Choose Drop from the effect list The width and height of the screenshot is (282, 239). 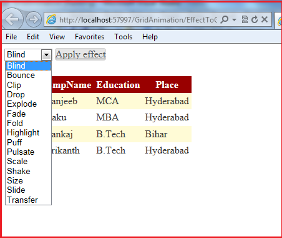pyautogui.click(x=28, y=94)
